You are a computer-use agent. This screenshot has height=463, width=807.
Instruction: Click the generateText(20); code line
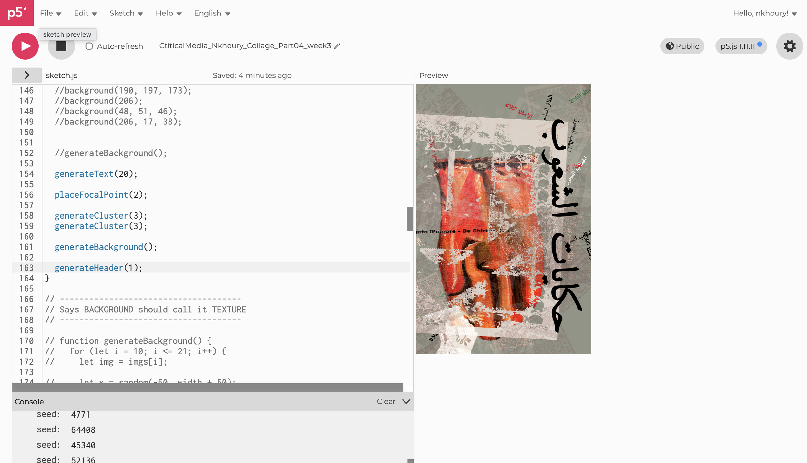tap(96, 174)
